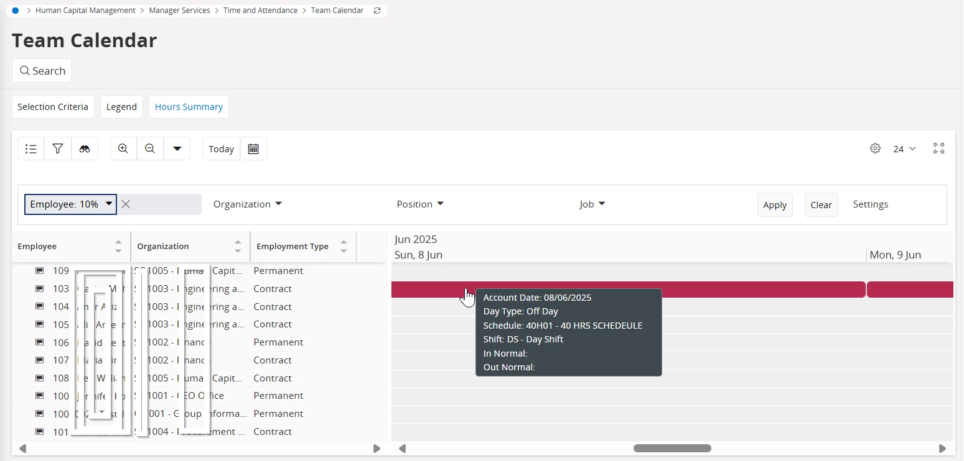Open the Legend tab
Screen dimensions: 964x461
121,107
